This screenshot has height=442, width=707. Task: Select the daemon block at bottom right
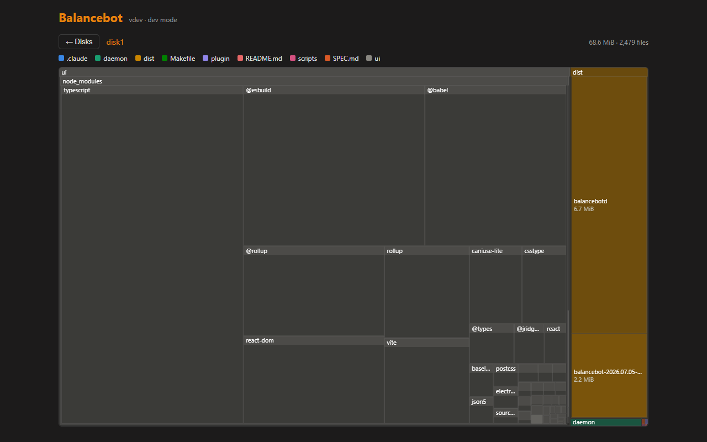point(605,422)
